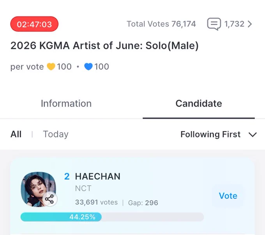265x235 pixels.
Task: Open HAECHAN's profile thumbnail
Action: (38, 189)
